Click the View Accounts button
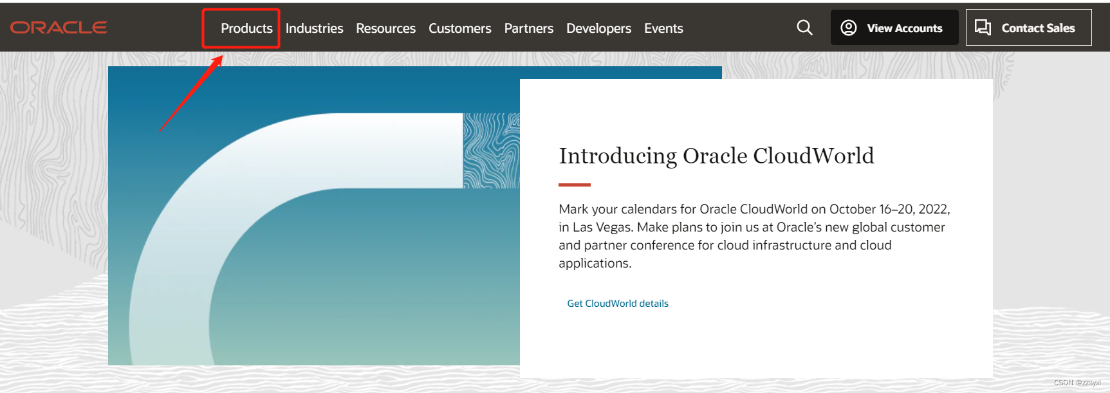The width and height of the screenshot is (1110, 393). (894, 28)
